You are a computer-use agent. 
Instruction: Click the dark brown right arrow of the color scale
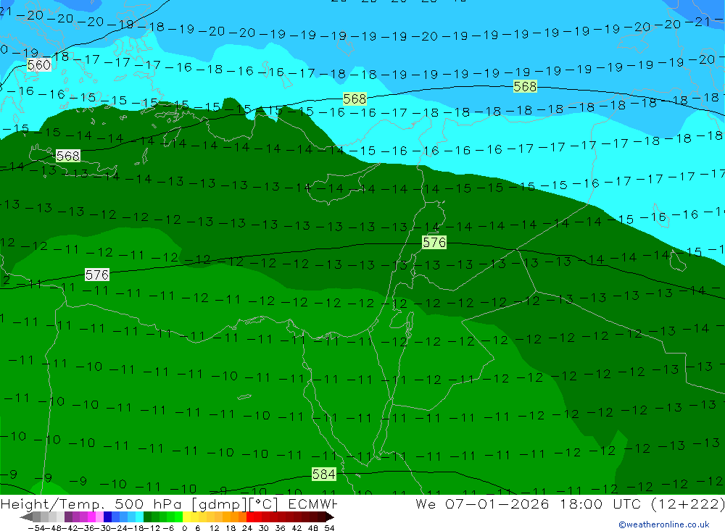[330, 517]
